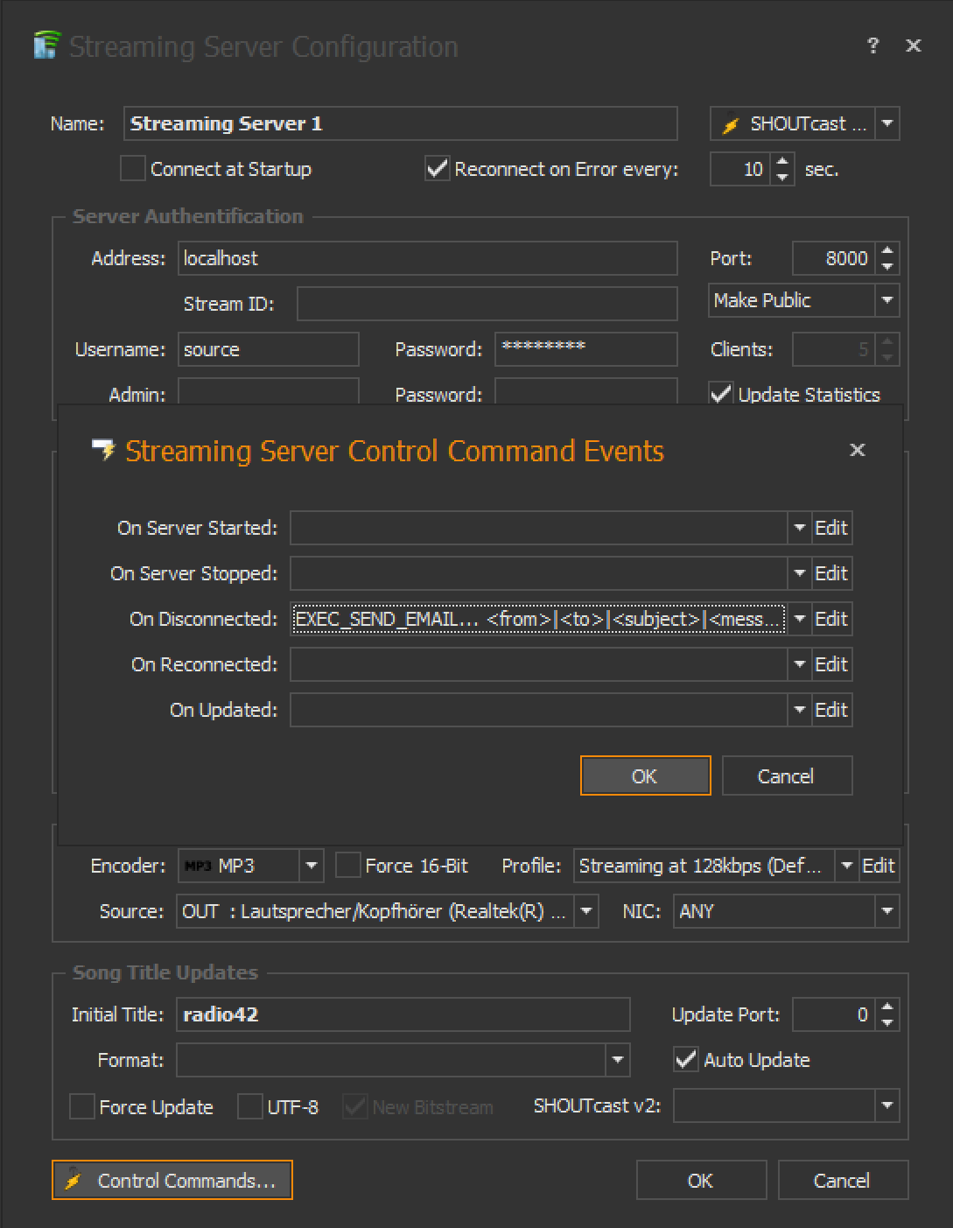
Task: Toggle Reconnect on Error checkbox
Action: coord(437,169)
